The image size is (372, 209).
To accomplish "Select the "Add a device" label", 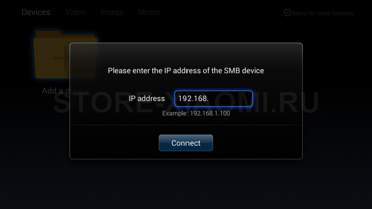I will (65, 91).
